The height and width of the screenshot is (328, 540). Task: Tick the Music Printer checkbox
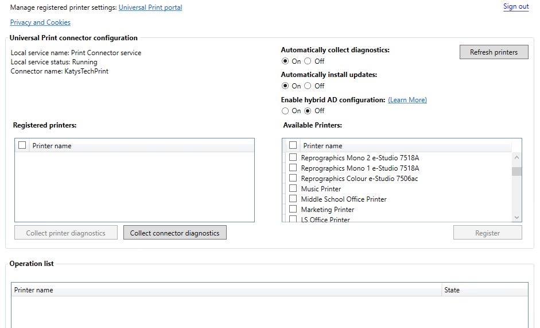(293, 188)
